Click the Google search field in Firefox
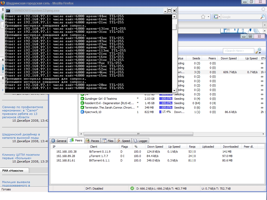 click(241, 17)
